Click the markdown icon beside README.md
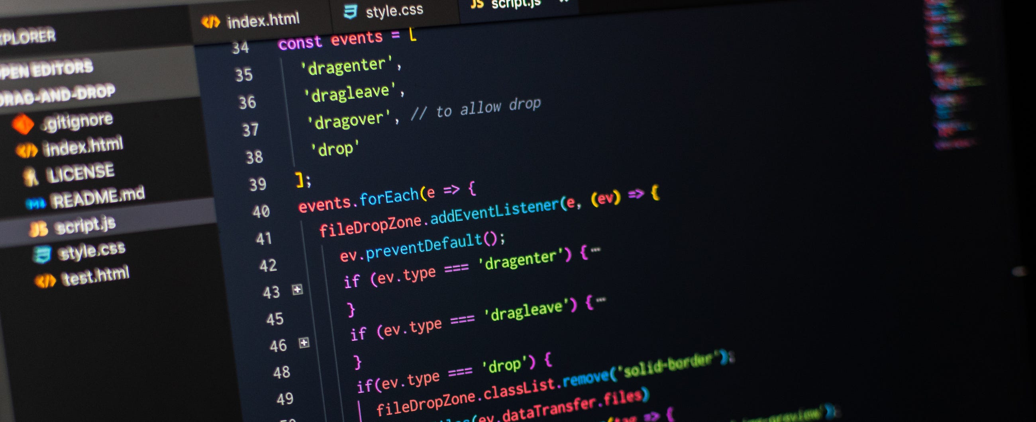 pyautogui.click(x=36, y=204)
